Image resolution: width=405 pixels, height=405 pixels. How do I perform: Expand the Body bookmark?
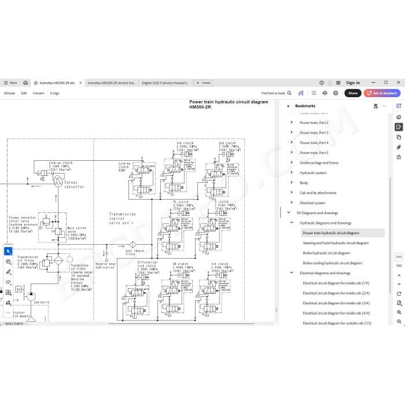[x=292, y=182]
